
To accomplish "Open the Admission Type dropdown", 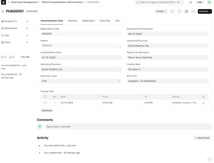I will [x=81, y=81].
